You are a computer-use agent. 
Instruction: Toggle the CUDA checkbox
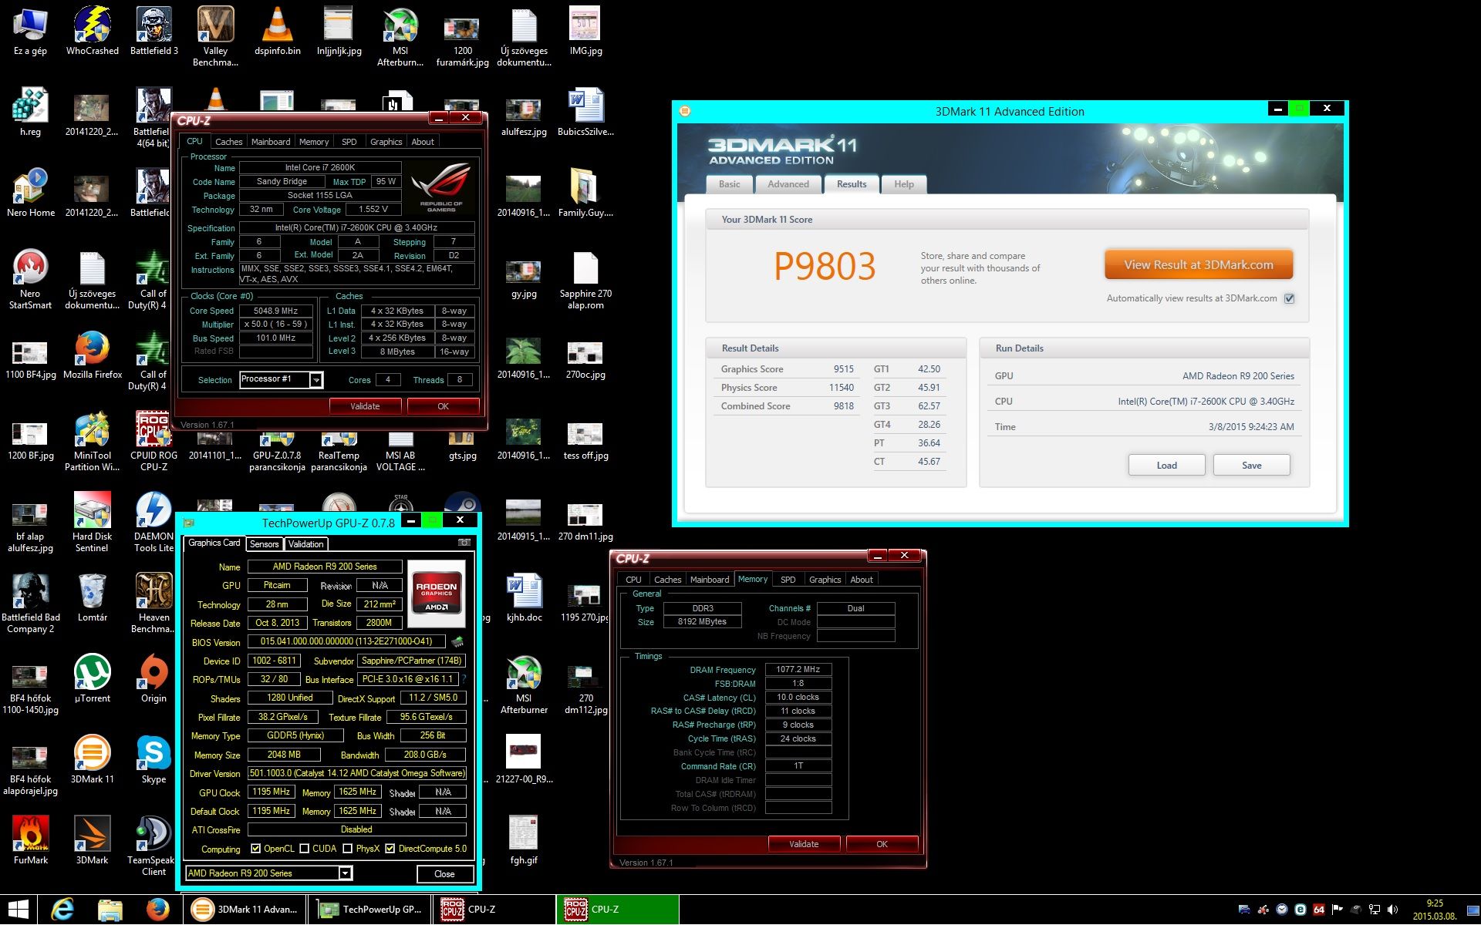coord(305,849)
